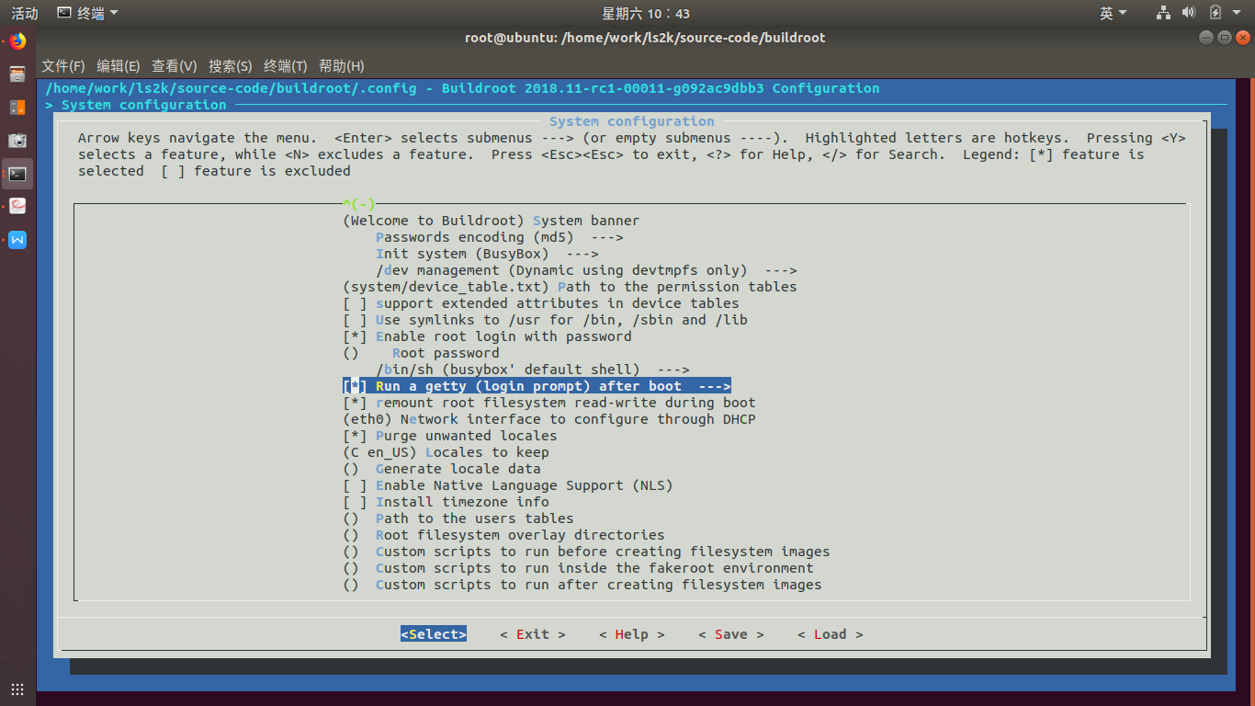Open the input language 英 selector
The image size is (1255, 706).
(x=1114, y=13)
